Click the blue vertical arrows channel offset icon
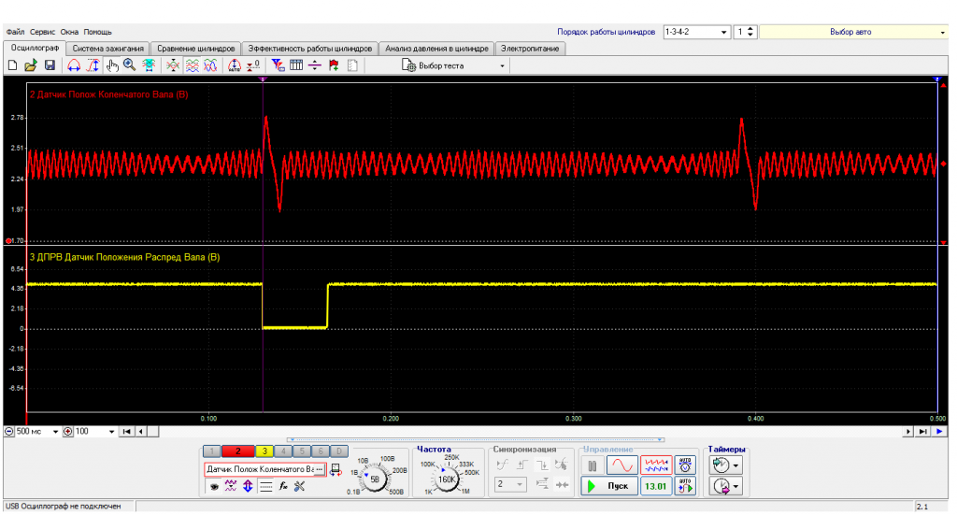The image size is (957, 515). click(x=248, y=486)
